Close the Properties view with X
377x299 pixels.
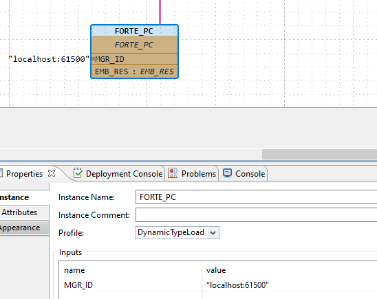point(52,173)
